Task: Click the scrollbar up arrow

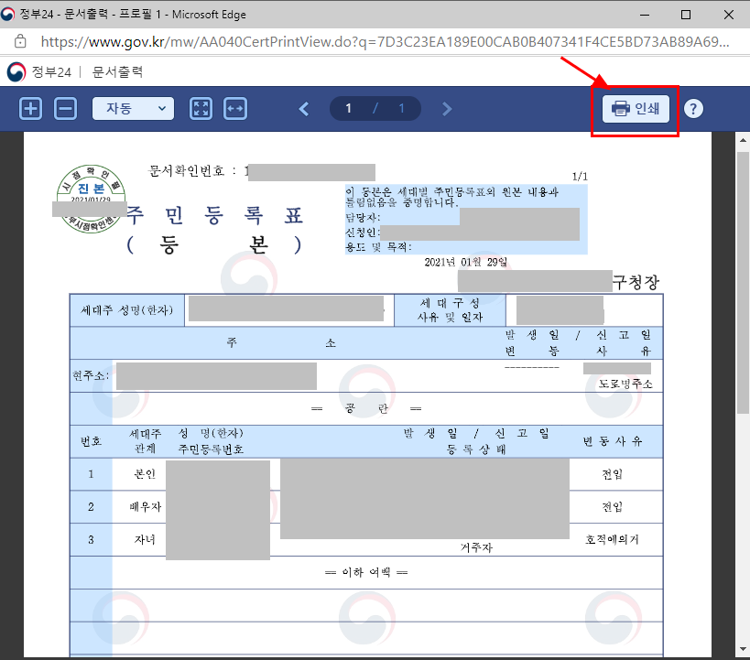Action: [x=743, y=141]
